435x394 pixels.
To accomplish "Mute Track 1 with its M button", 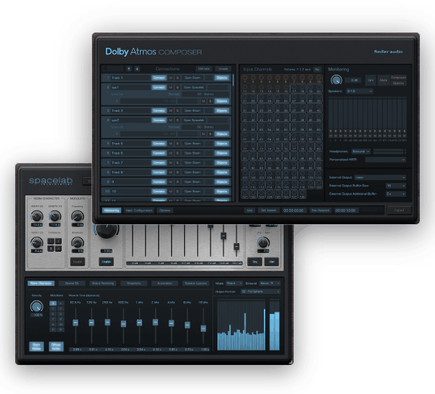I will [x=171, y=78].
